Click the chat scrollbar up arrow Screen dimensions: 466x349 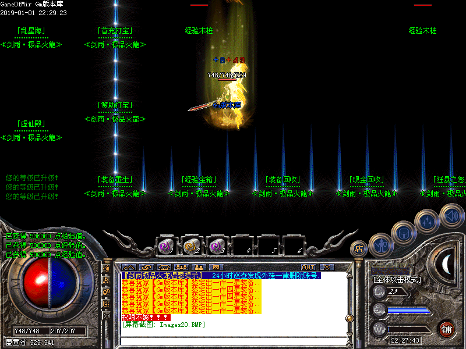[x=350, y=276]
